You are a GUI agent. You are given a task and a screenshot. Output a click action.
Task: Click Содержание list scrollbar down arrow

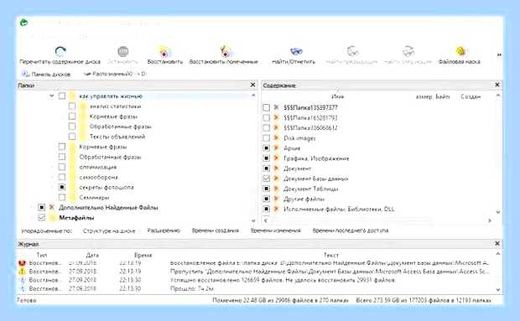pos(497,211)
